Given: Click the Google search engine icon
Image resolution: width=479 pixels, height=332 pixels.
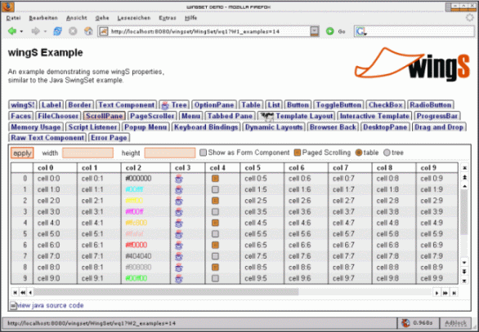Looking at the screenshot, I should click(360, 31).
